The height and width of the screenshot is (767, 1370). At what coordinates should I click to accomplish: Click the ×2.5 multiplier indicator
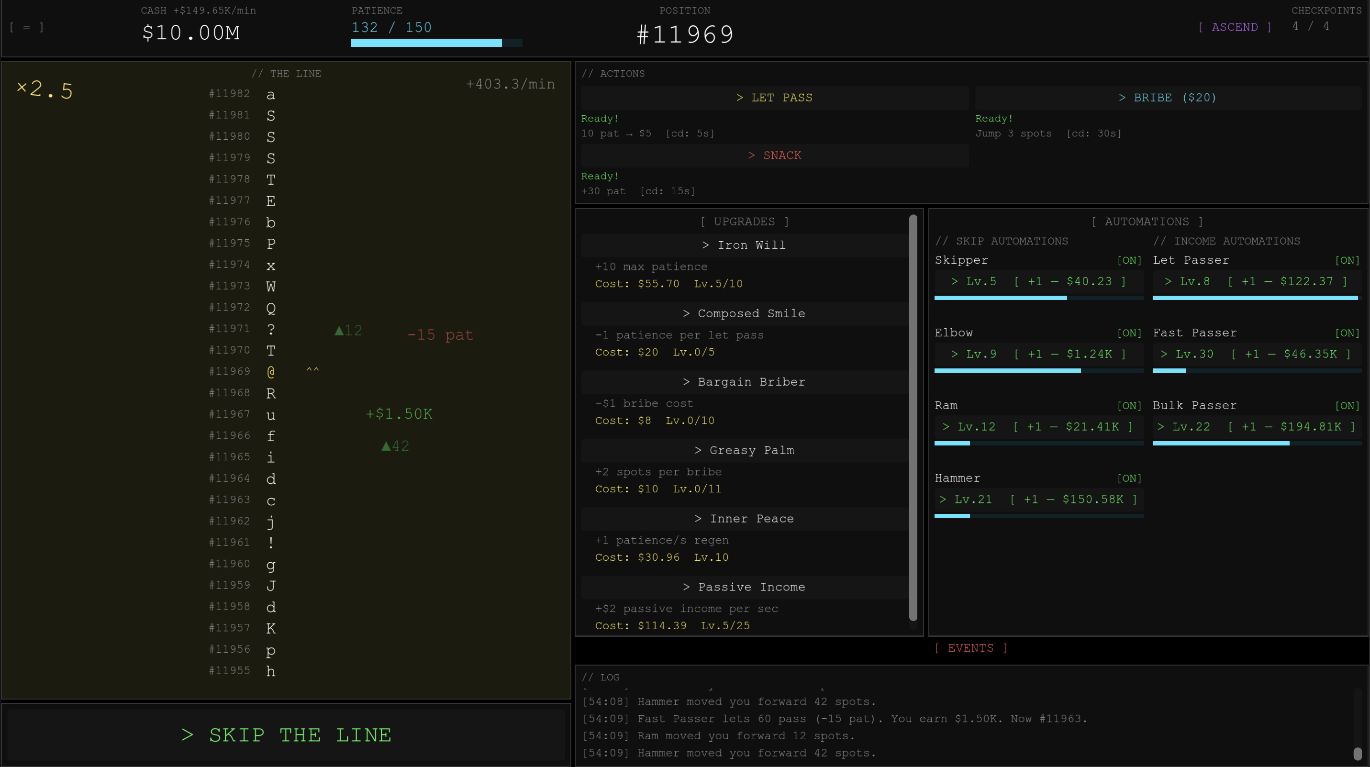pyautogui.click(x=45, y=89)
